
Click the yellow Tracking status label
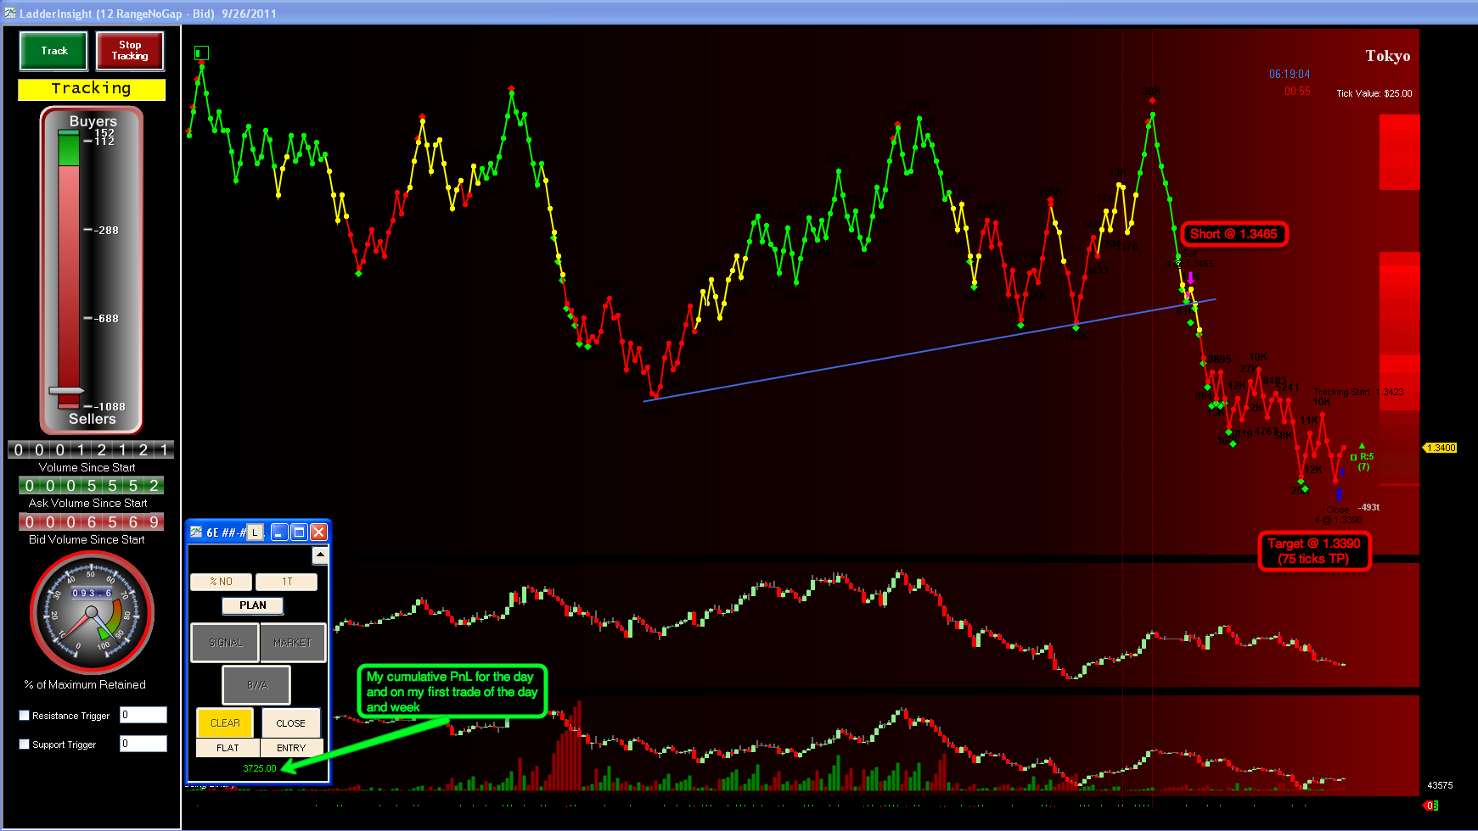click(92, 89)
